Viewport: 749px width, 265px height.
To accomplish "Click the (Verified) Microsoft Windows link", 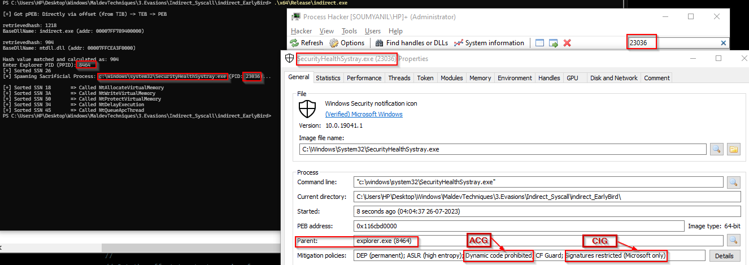I will pos(364,114).
